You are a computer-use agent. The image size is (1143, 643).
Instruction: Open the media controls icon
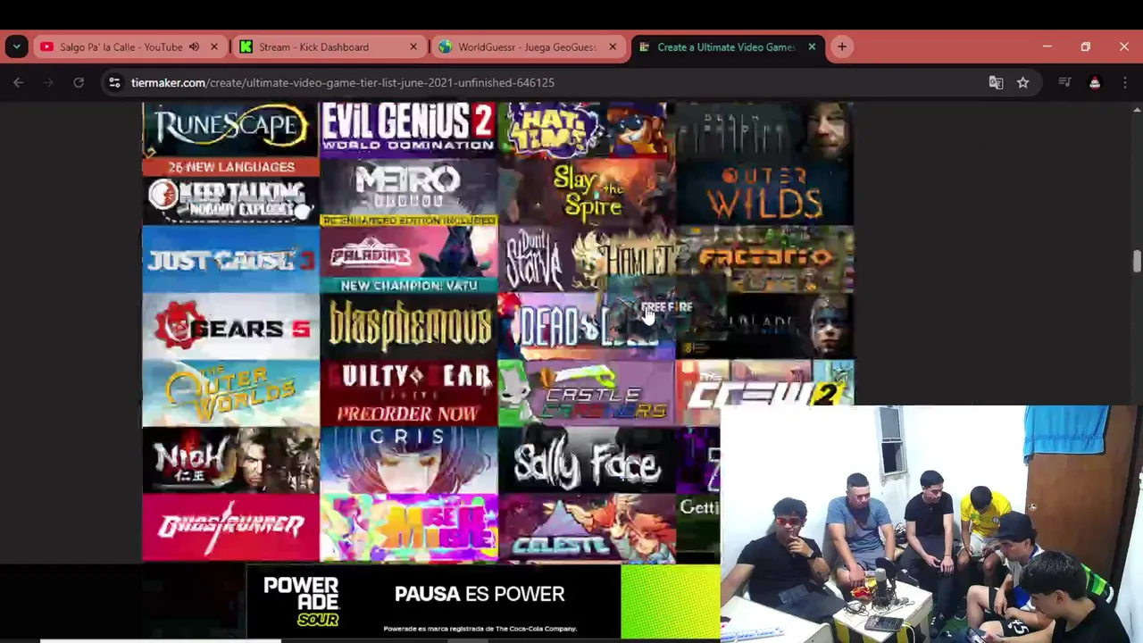pyautogui.click(x=1064, y=82)
